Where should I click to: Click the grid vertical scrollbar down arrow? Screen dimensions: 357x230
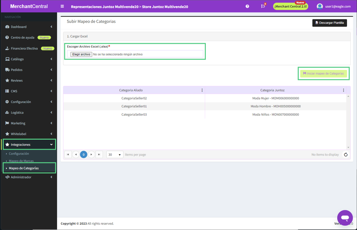click(x=348, y=147)
